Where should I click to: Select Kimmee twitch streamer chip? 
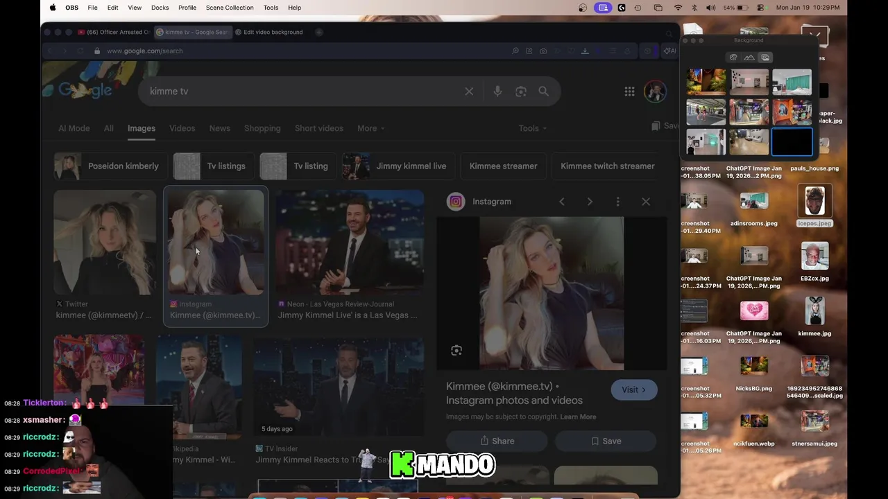click(x=607, y=166)
